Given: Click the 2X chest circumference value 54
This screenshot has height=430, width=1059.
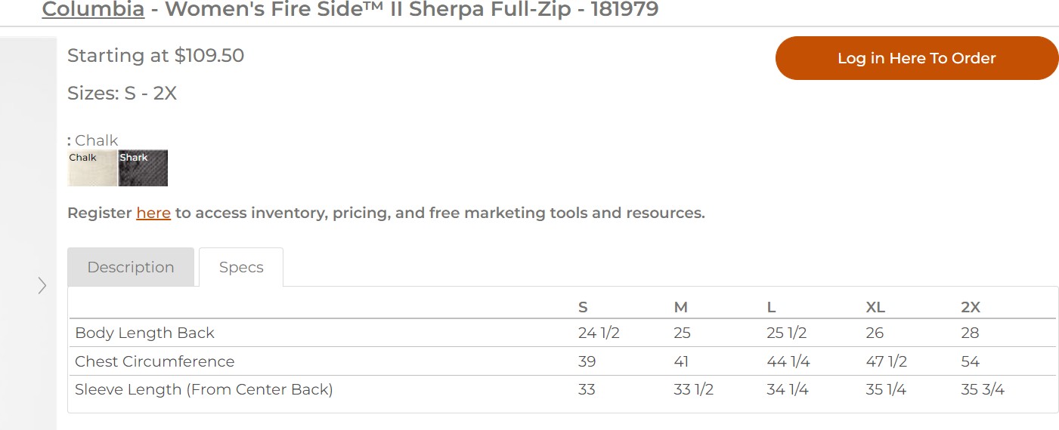Looking at the screenshot, I should point(970,361).
